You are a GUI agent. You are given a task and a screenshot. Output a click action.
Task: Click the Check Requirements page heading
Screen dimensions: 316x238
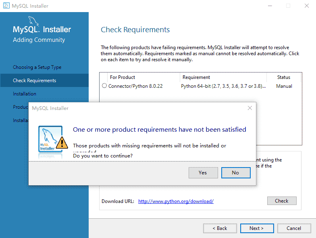click(135, 30)
